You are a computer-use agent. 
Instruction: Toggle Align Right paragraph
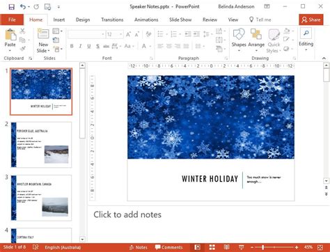(178, 46)
